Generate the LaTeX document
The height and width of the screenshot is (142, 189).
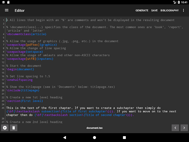coord(142,10)
